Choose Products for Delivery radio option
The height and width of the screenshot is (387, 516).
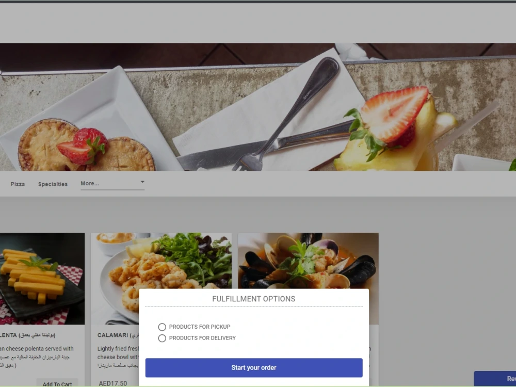coord(162,338)
